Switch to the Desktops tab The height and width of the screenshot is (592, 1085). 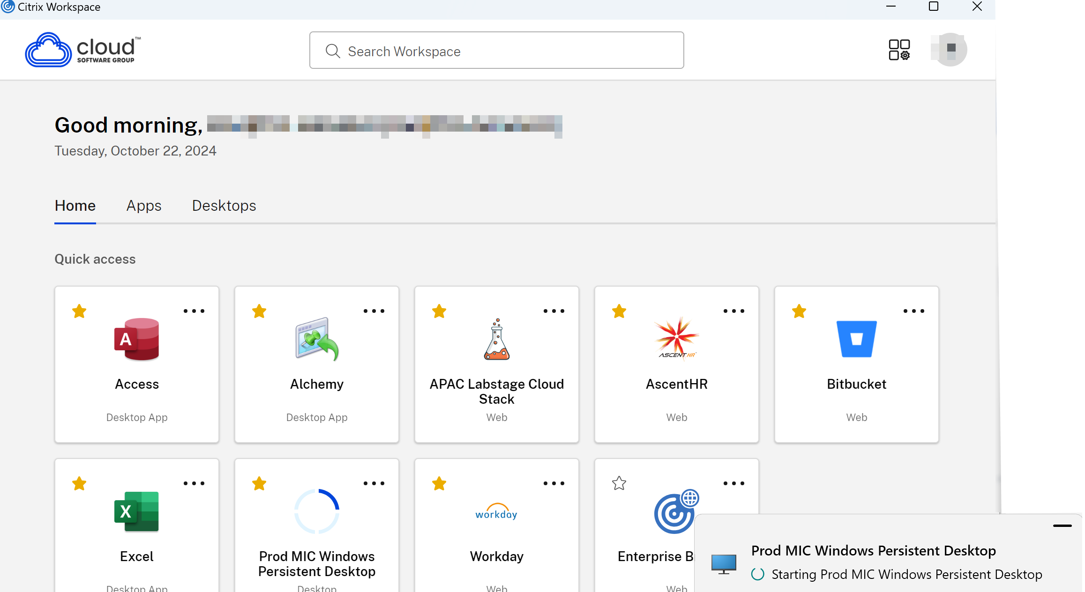click(224, 206)
